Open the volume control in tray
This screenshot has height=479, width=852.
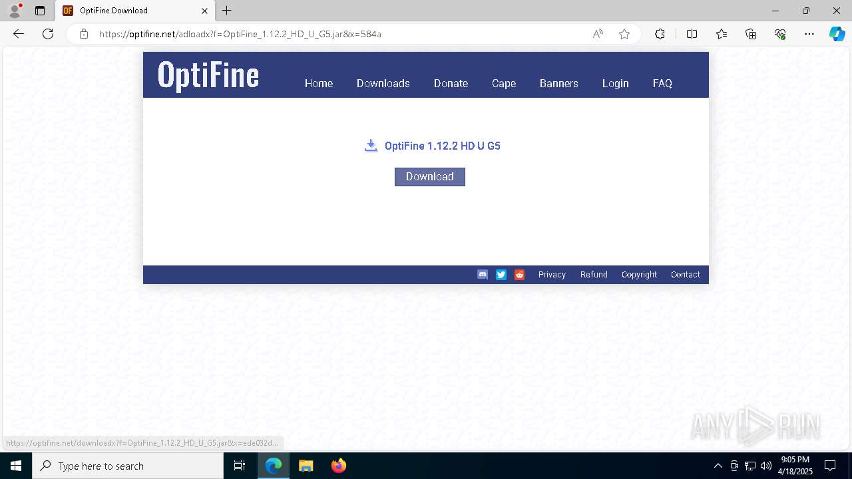(766, 466)
